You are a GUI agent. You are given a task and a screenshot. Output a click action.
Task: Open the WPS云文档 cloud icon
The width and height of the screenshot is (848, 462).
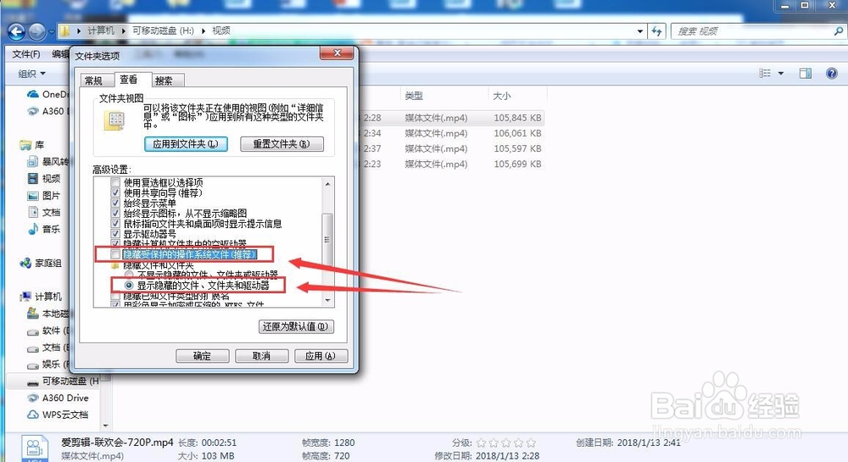tap(33, 415)
